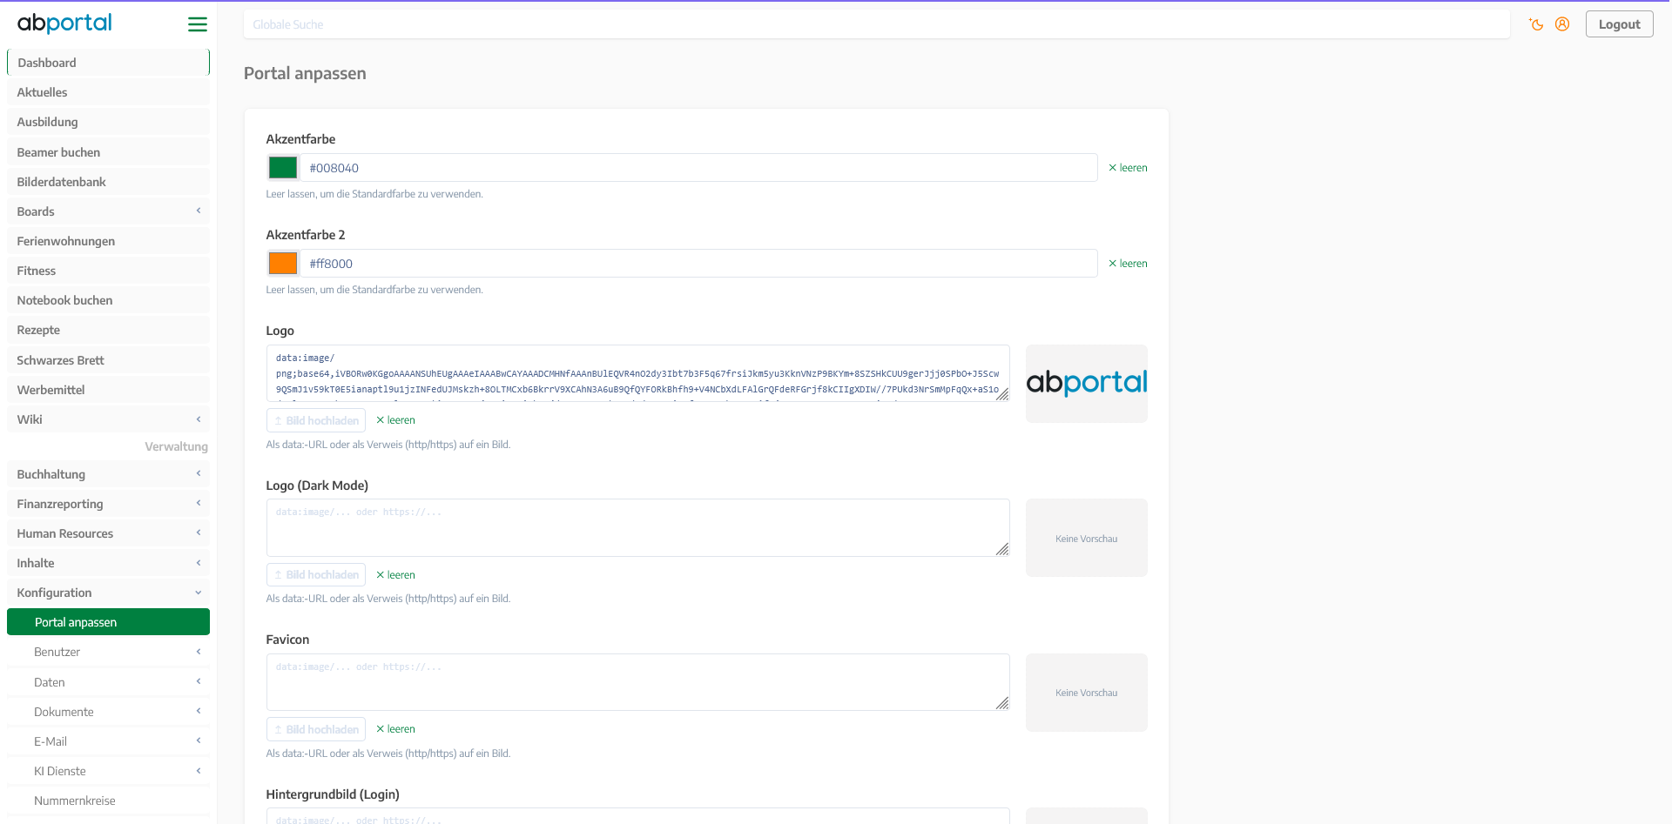The height and width of the screenshot is (824, 1672).
Task: Open Dashboard in the sidebar
Action: (x=108, y=63)
